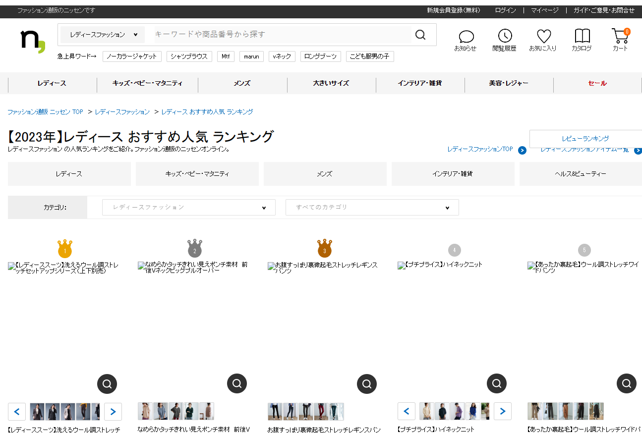Select キッズ・ベビー・マタニティ ranking tab
642x433 pixels.
[x=197, y=174]
